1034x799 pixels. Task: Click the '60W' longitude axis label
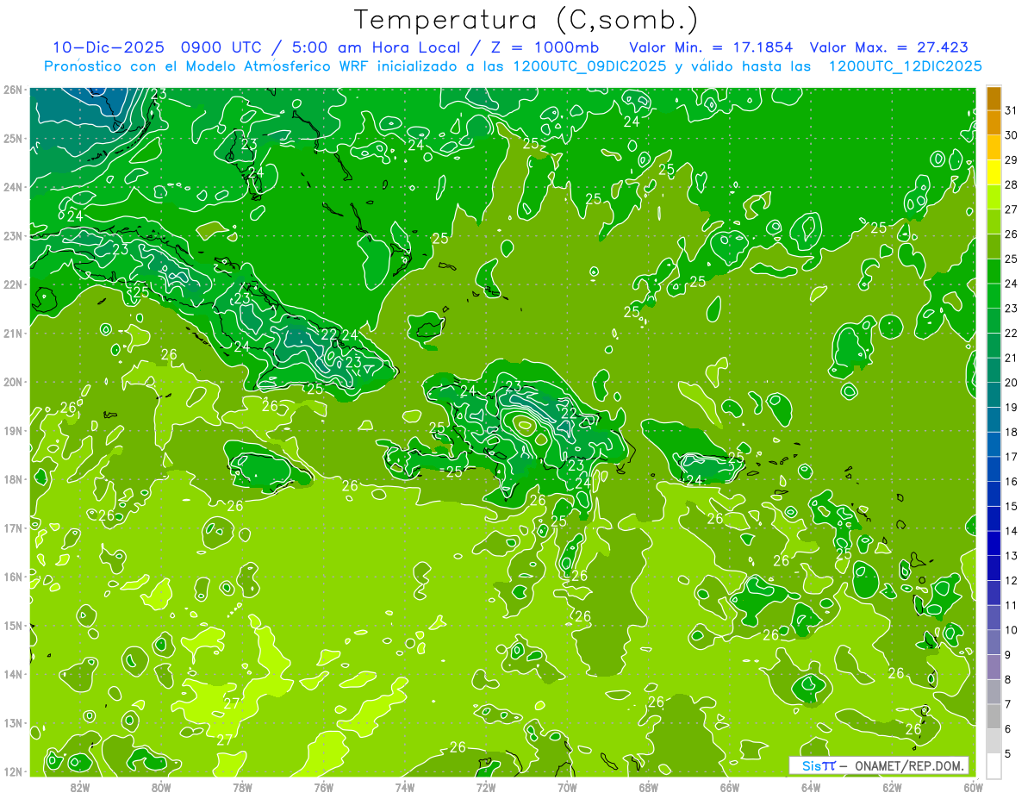click(x=973, y=786)
